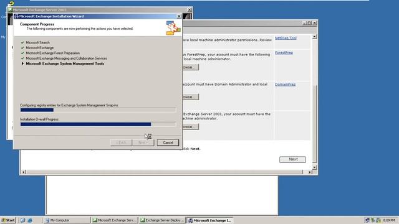399x224 pixels.
Task: Open the NetDiag Tool link
Action: tap(286, 38)
